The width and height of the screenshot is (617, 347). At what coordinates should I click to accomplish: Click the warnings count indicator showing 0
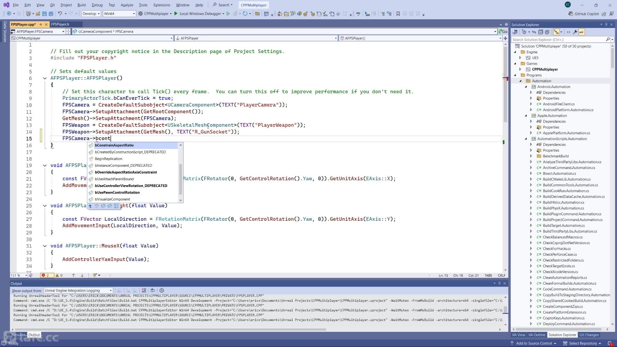point(59,275)
